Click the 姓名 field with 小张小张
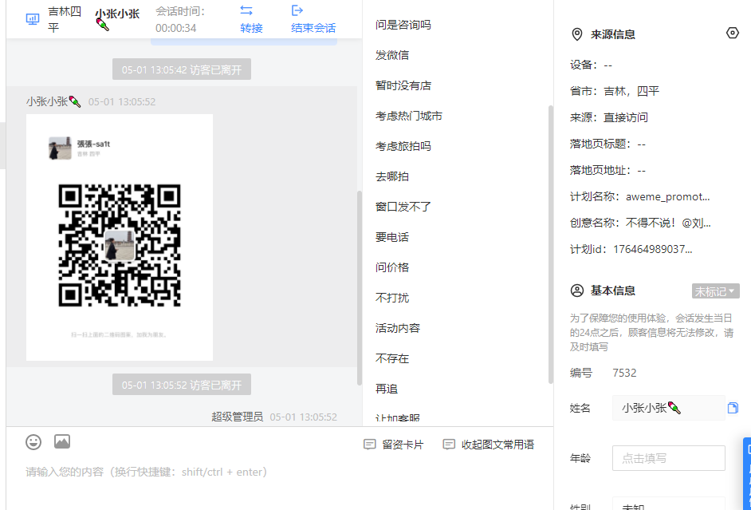 click(669, 408)
